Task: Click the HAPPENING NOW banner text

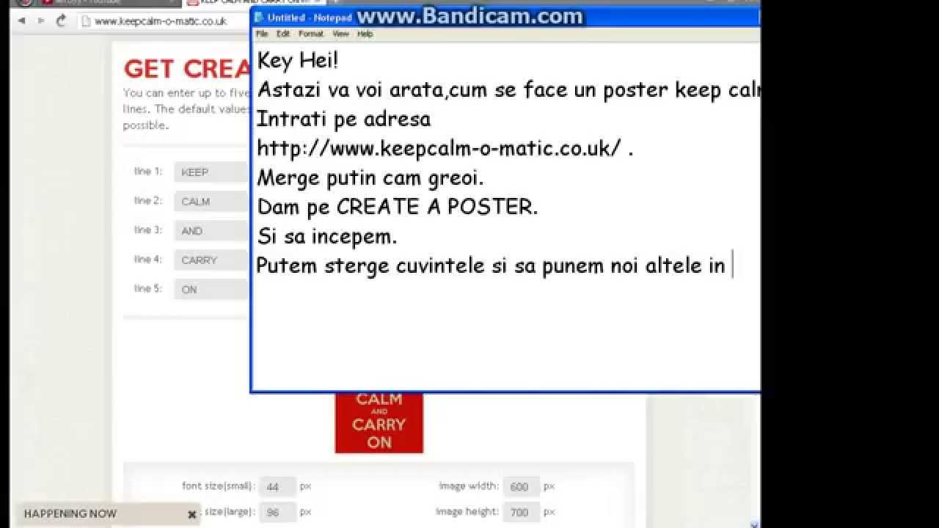Action: click(x=70, y=514)
